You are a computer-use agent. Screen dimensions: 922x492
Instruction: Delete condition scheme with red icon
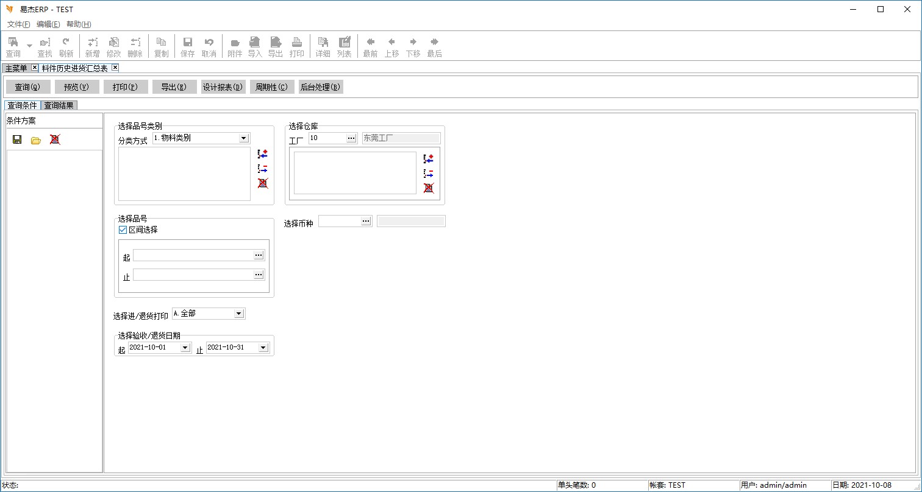pyautogui.click(x=55, y=139)
